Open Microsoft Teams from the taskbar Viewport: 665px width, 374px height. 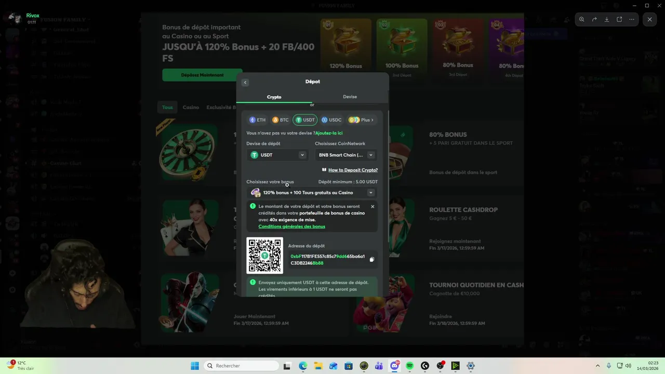click(x=379, y=366)
